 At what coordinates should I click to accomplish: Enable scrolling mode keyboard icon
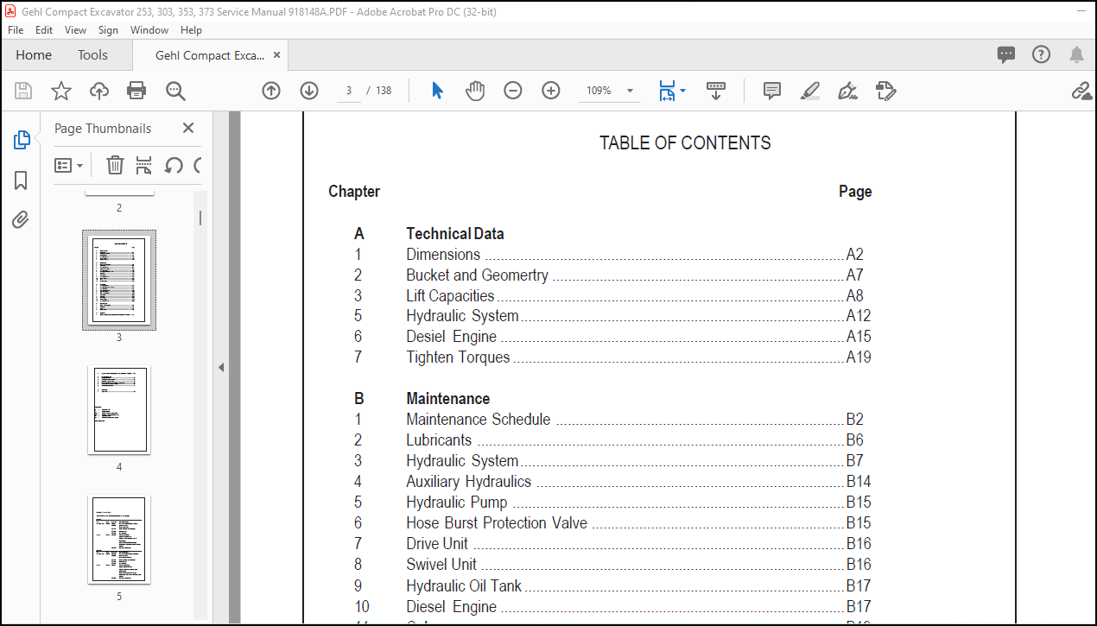click(x=716, y=91)
